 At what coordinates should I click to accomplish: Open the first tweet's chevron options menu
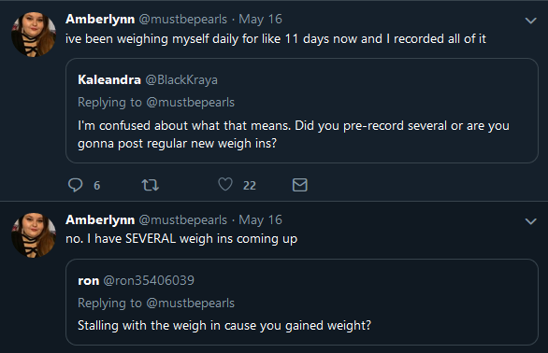531,21
